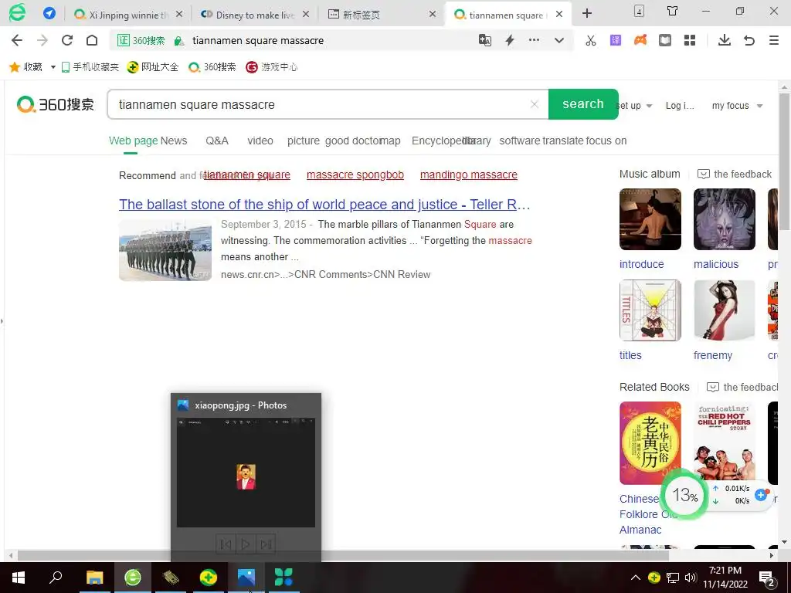Image resolution: width=791 pixels, height=593 pixels.
Task: Click the translate page icon in address bar
Action: [485, 40]
